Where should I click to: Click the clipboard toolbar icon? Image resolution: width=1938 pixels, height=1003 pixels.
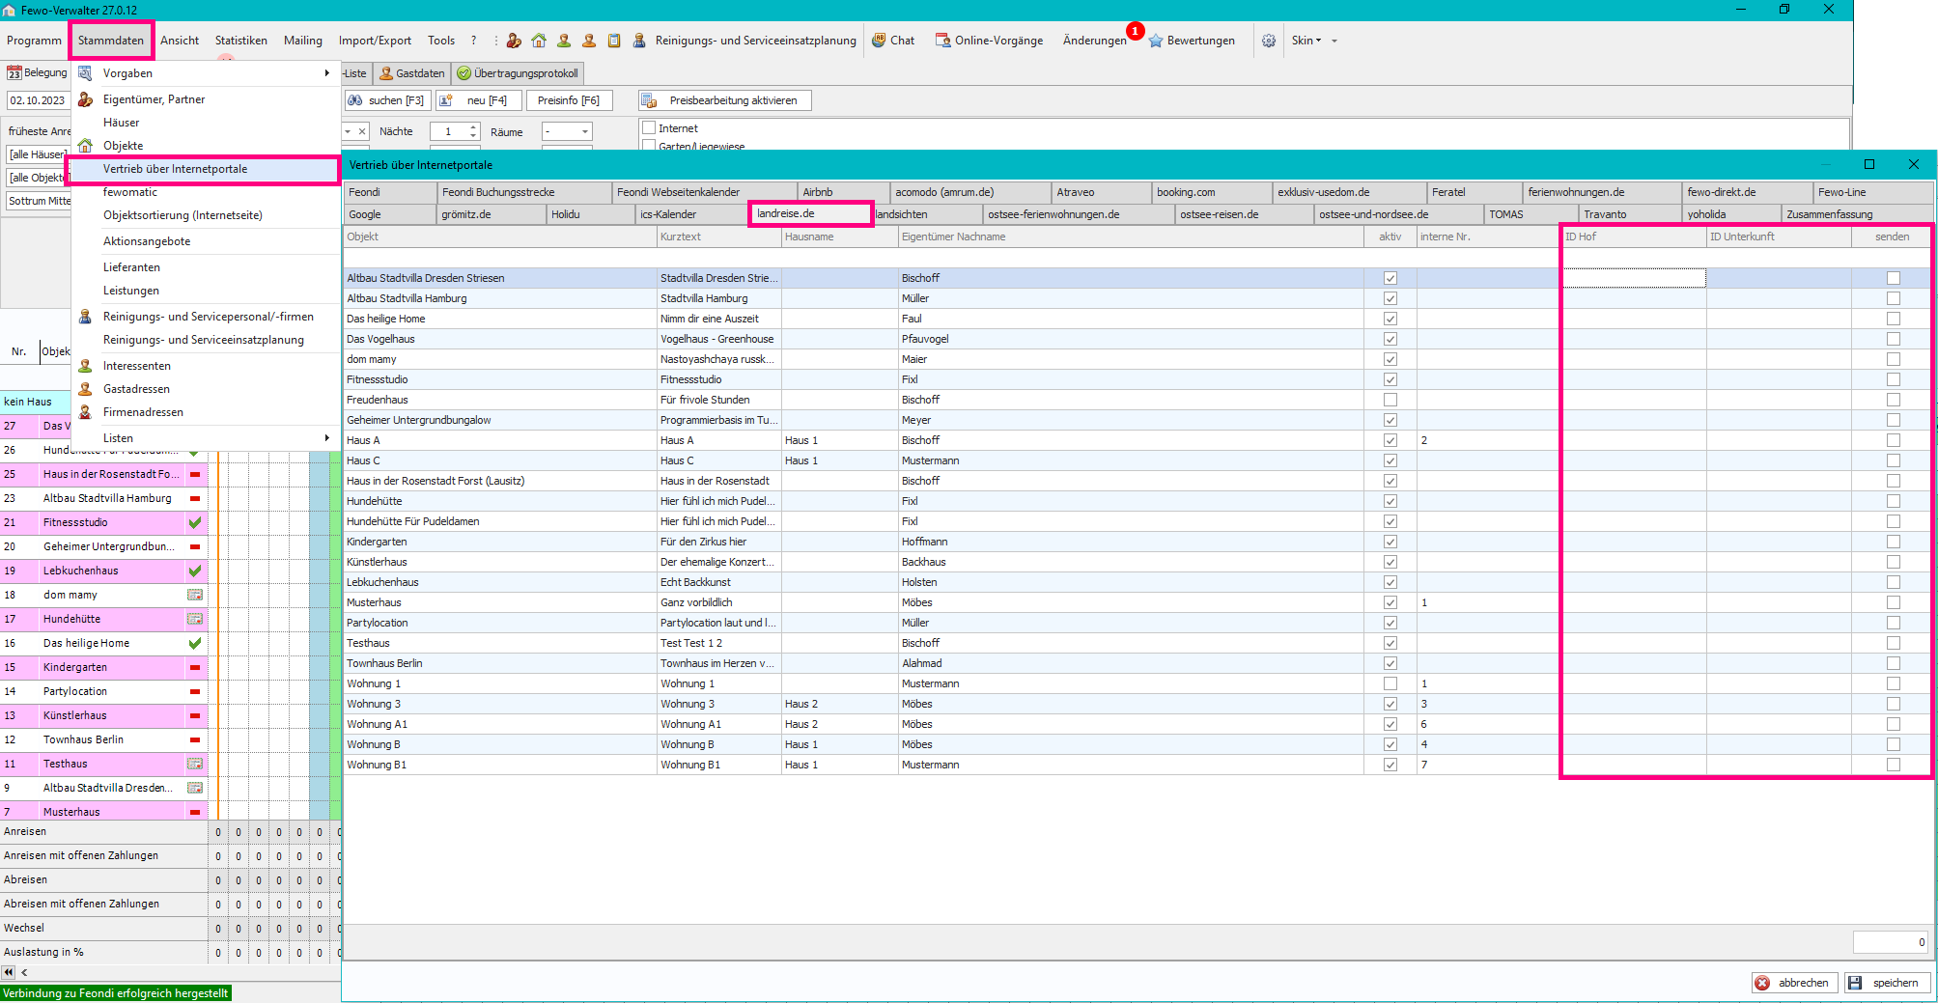pos(614,41)
